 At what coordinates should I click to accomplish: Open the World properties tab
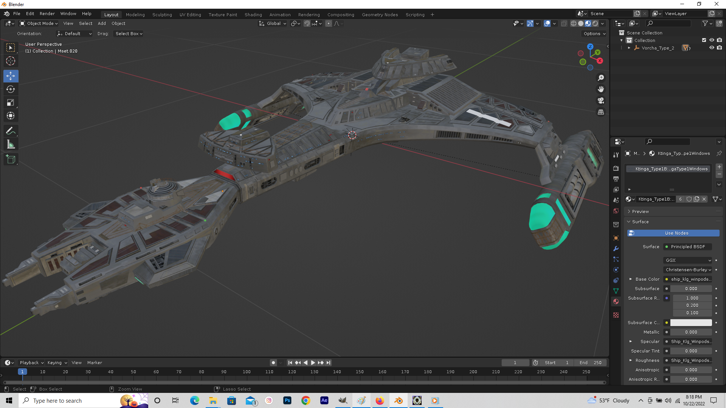(x=616, y=211)
